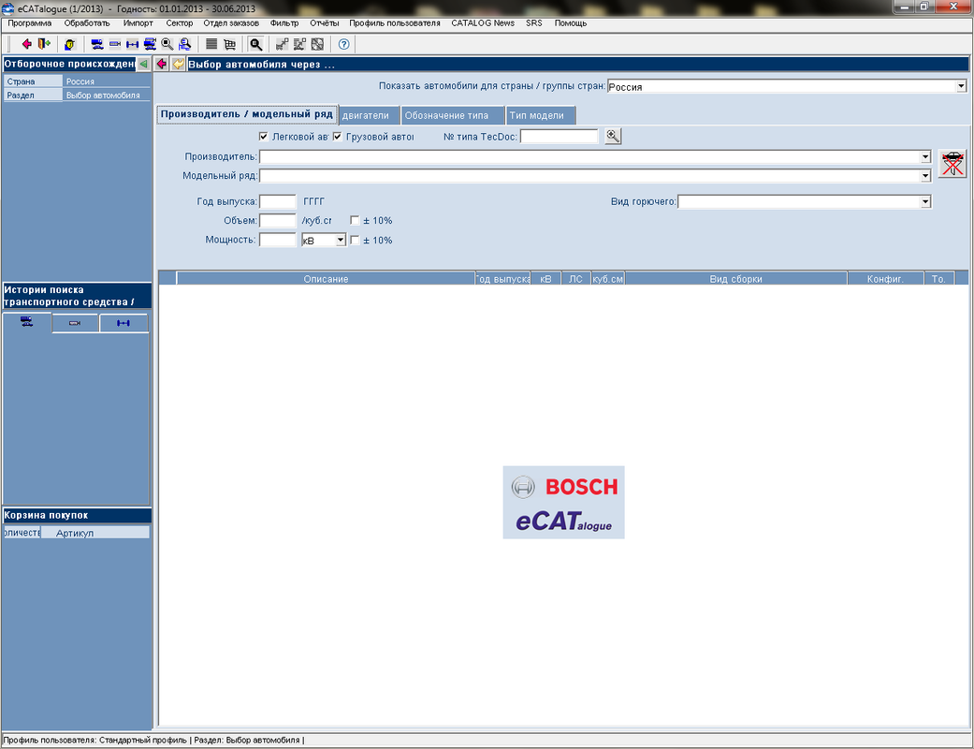Click the engine search icon in main toolbar
The width and height of the screenshot is (974, 749).
point(115,44)
